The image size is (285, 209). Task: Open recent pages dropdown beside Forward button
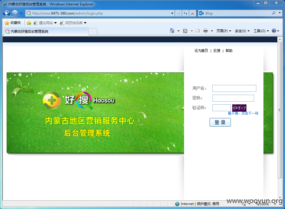tap(21, 13)
